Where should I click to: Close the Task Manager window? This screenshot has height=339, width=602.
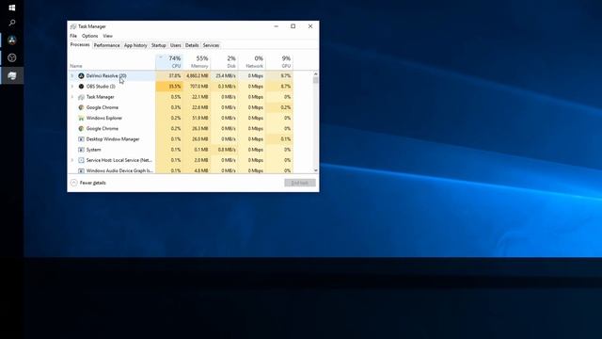(310, 26)
